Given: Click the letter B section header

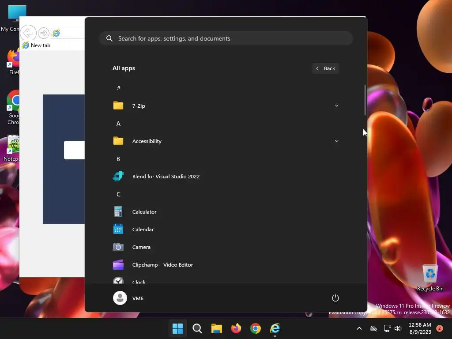Looking at the screenshot, I should coord(118,159).
